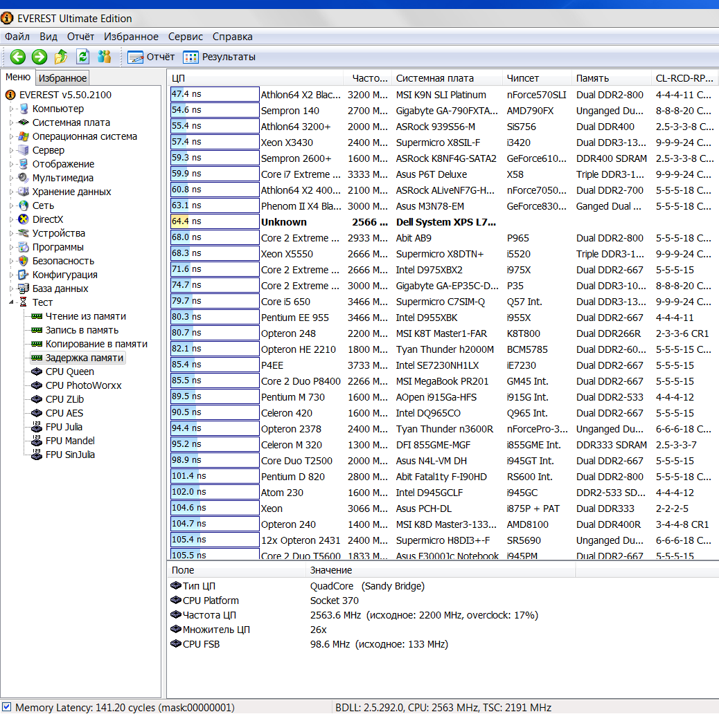Select Копирование в памяти benchmark
The height and width of the screenshot is (714, 719).
96,344
